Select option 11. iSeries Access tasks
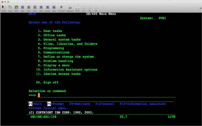The height and width of the screenshot is (126, 202). (58, 74)
